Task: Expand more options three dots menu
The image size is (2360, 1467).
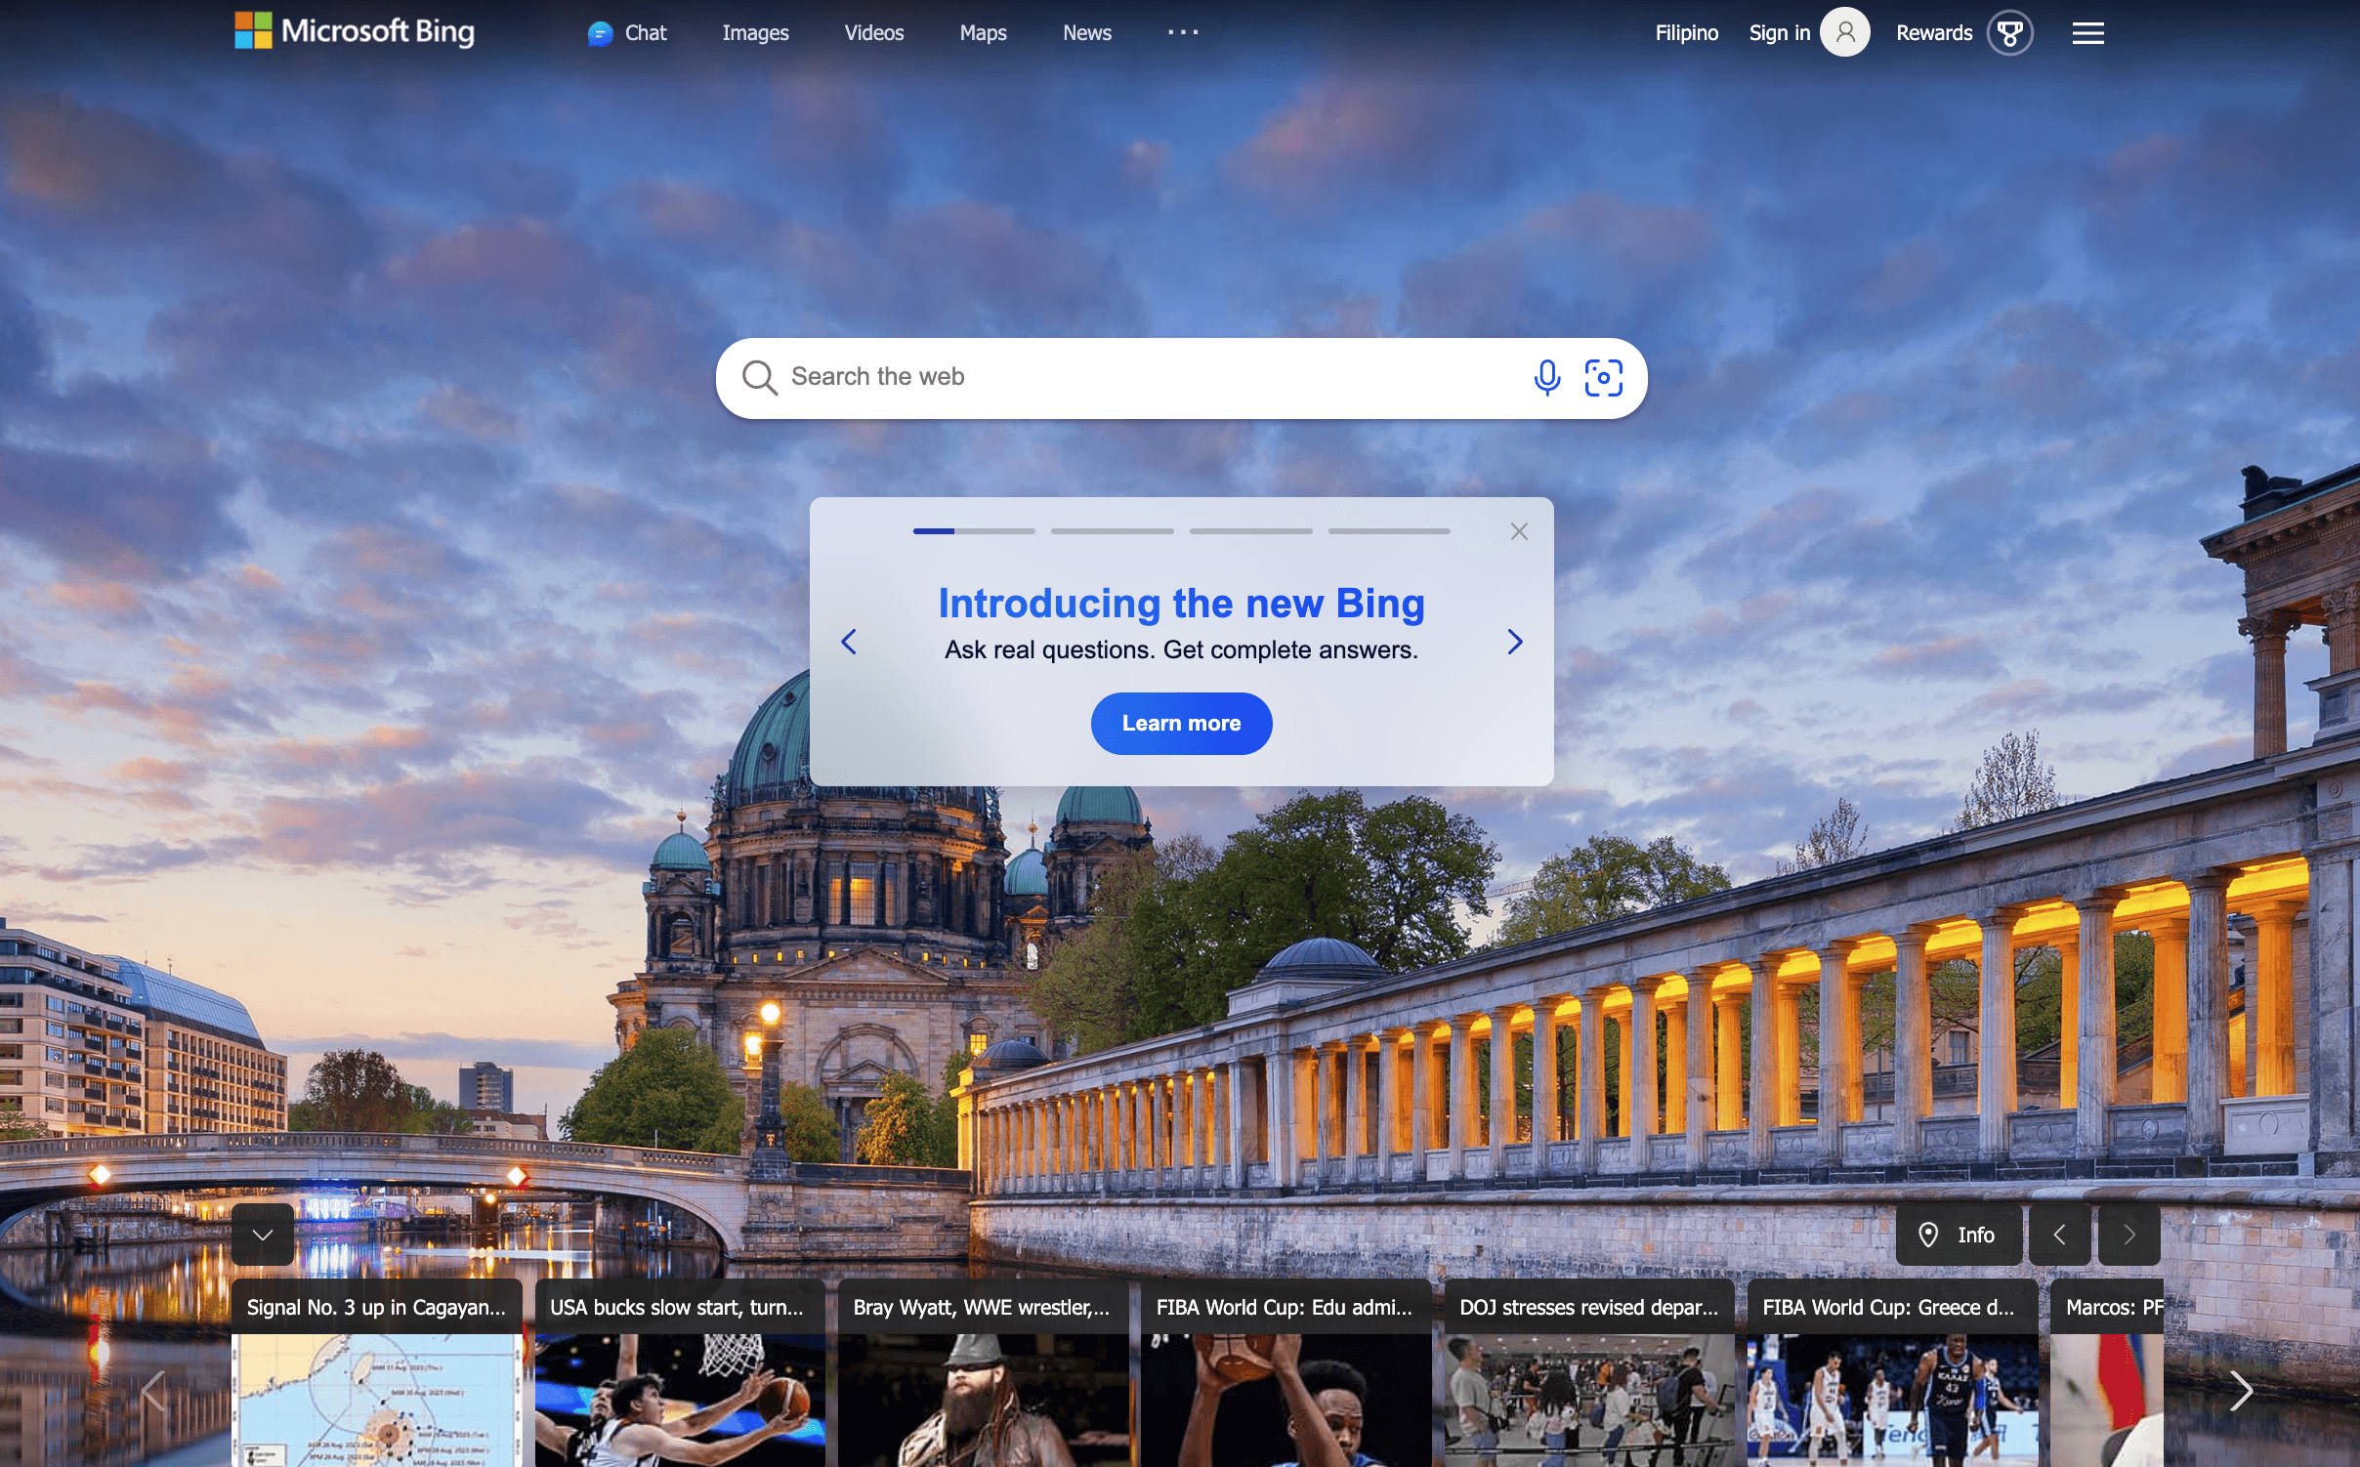Action: pyautogui.click(x=1182, y=33)
